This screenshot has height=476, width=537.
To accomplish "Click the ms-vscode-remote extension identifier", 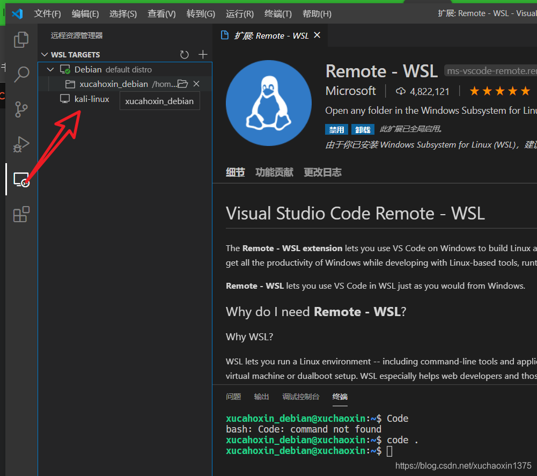I will [x=490, y=71].
